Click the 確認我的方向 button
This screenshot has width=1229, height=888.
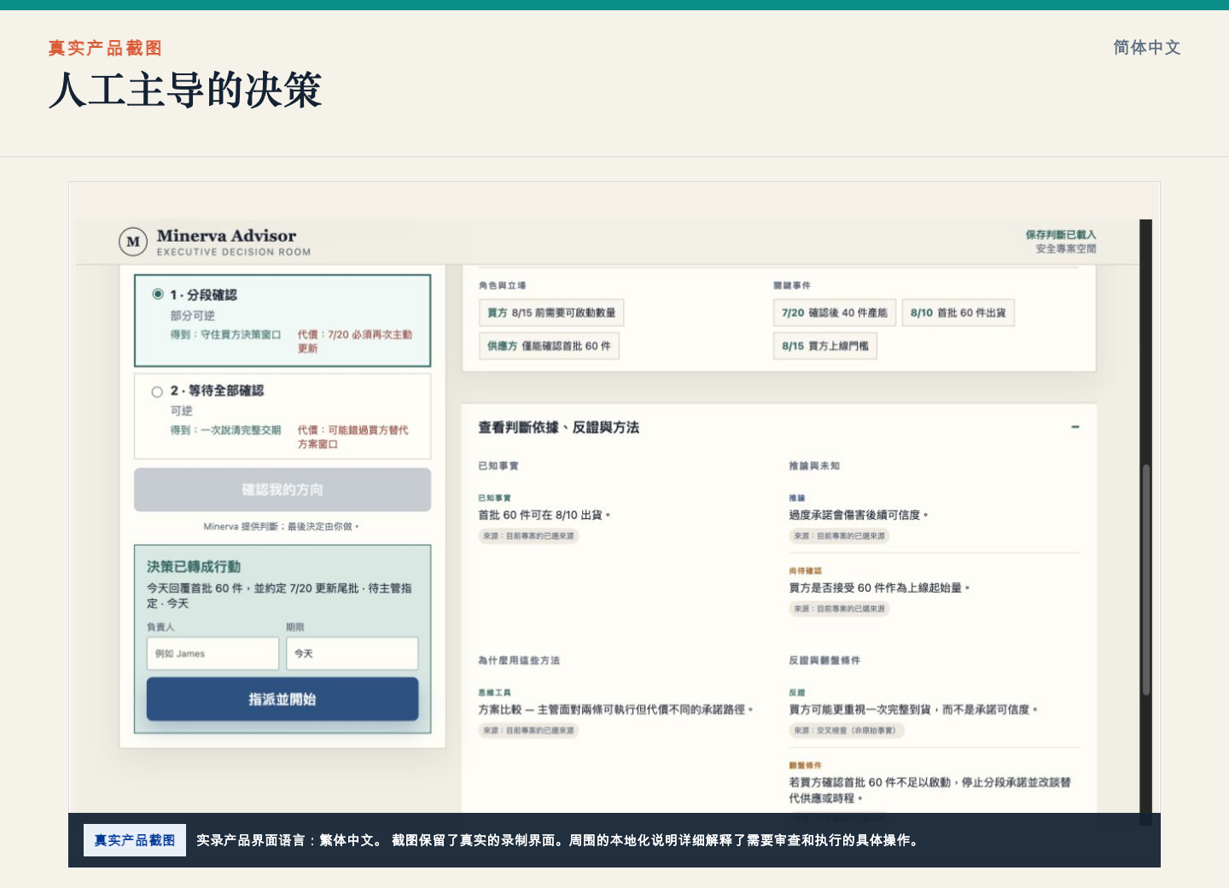coord(282,489)
